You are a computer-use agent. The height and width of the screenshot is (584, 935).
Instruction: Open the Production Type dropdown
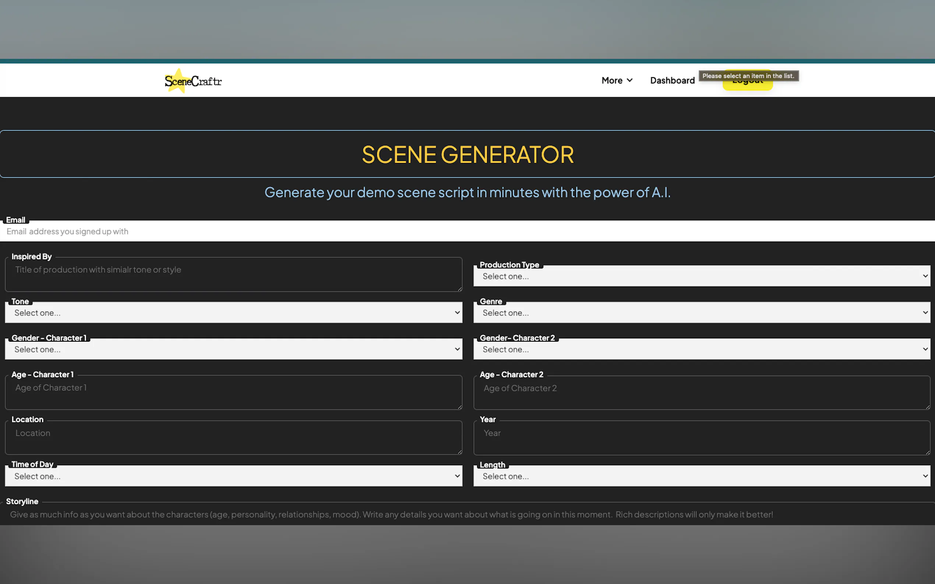(701, 276)
